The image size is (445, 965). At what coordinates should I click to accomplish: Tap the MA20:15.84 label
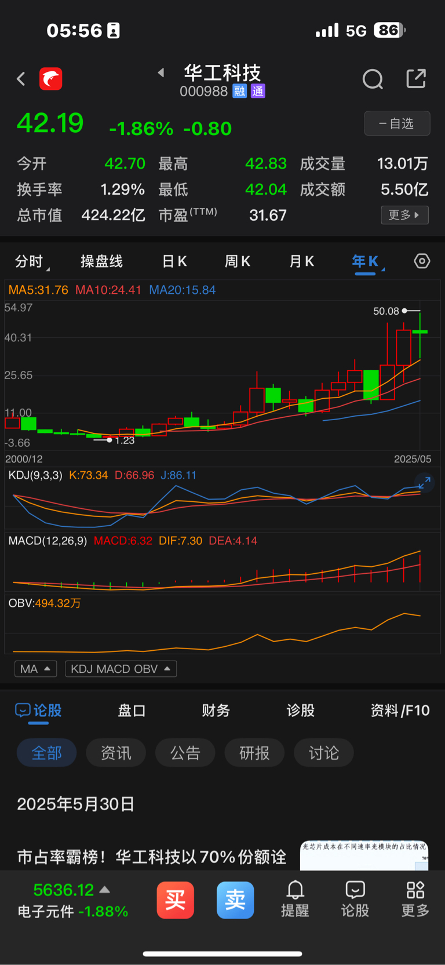pyautogui.click(x=183, y=290)
